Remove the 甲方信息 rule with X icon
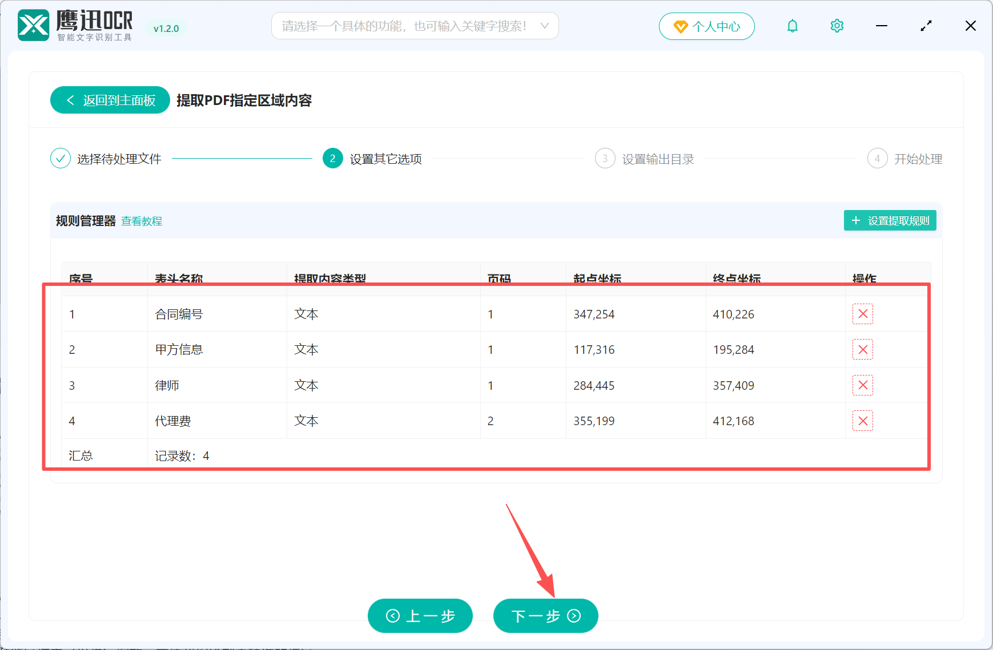The image size is (993, 650). point(863,349)
